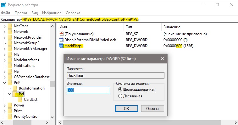The image size is (238, 125).
Task: Open the Вид menu
Action: click(35, 13)
